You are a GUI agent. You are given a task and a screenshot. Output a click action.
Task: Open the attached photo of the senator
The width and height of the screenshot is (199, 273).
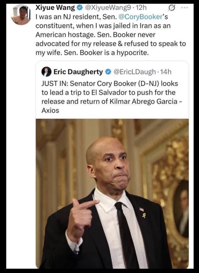[x=112, y=194]
